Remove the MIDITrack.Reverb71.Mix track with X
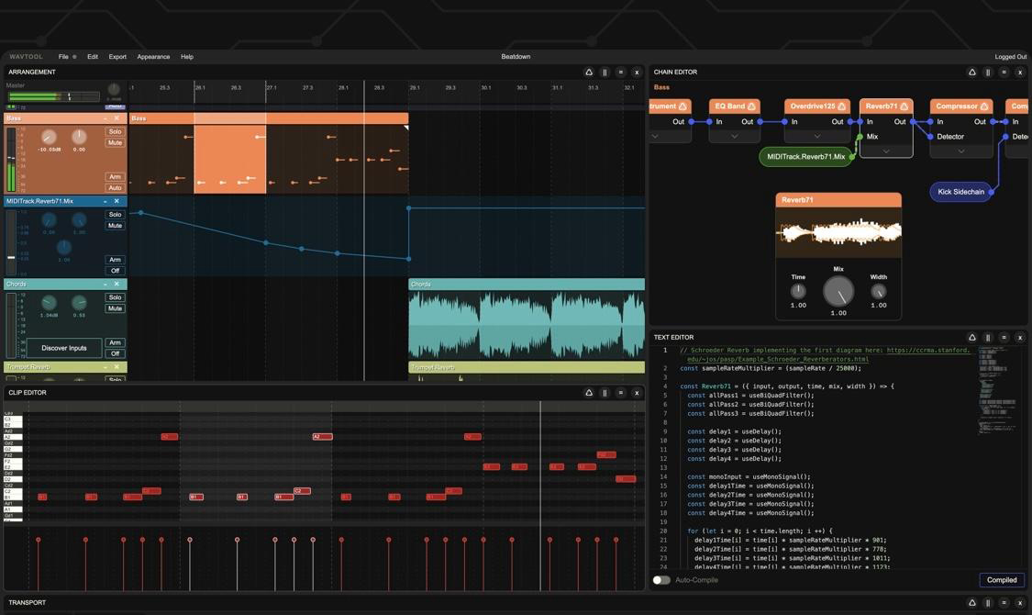 pos(117,201)
